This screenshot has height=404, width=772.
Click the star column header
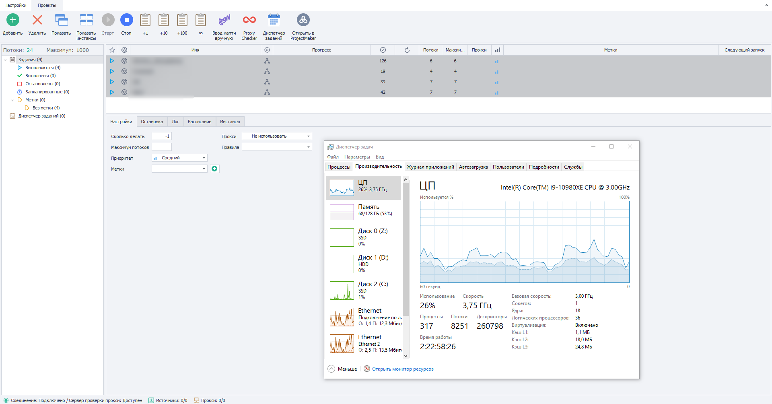tap(112, 50)
